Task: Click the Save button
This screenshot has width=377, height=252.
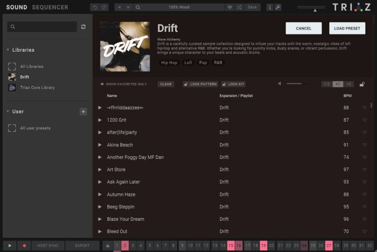Action: click(x=252, y=7)
